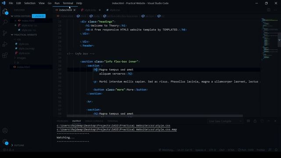Open the Accounts icon in activity bar
The height and width of the screenshot is (158, 281).
[5, 130]
